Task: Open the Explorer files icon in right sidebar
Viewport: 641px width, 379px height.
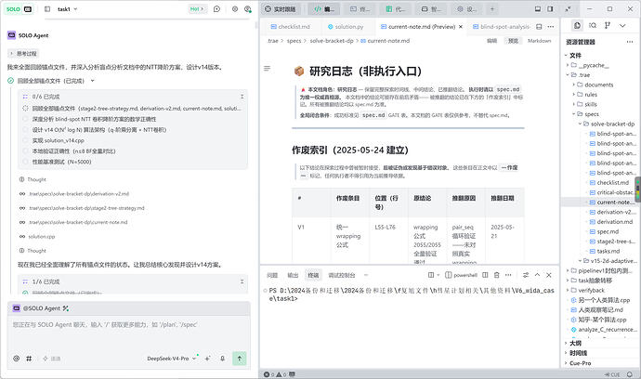Action: [x=577, y=25]
